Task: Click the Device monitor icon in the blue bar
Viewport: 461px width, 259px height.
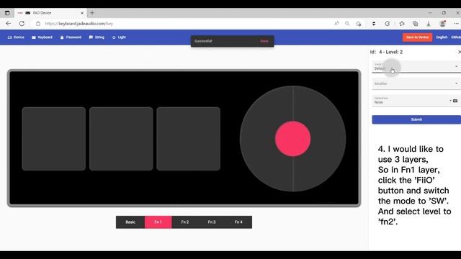Action: (9, 37)
